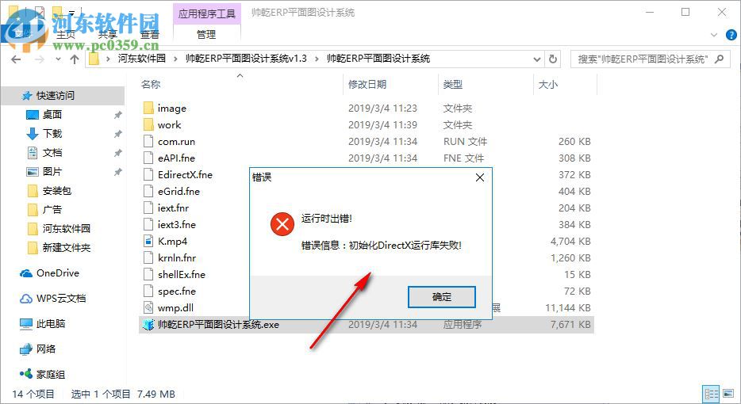
Task: Open 下载 in the sidebar
Action: [x=52, y=134]
